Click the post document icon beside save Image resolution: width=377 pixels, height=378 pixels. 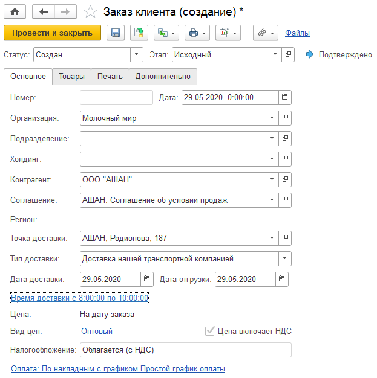point(139,33)
